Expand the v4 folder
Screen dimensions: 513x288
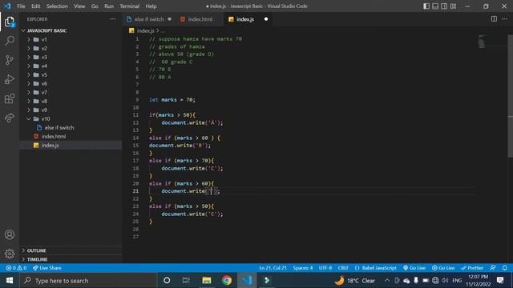click(44, 66)
